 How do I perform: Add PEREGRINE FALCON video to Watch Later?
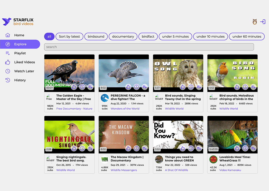click(137, 87)
